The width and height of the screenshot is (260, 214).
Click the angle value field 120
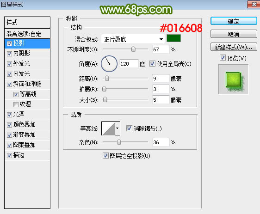(129, 64)
